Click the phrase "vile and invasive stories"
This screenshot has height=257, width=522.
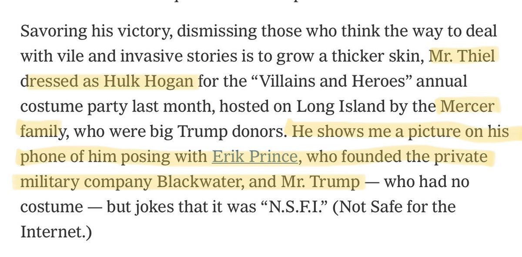121,56
